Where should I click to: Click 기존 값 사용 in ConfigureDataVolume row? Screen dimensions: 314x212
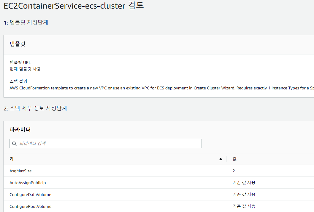point(244,195)
